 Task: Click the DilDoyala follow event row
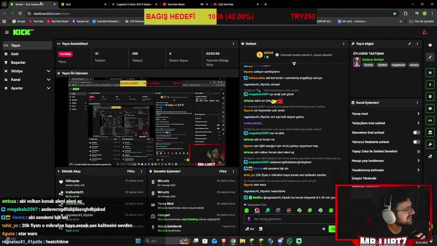point(101,183)
